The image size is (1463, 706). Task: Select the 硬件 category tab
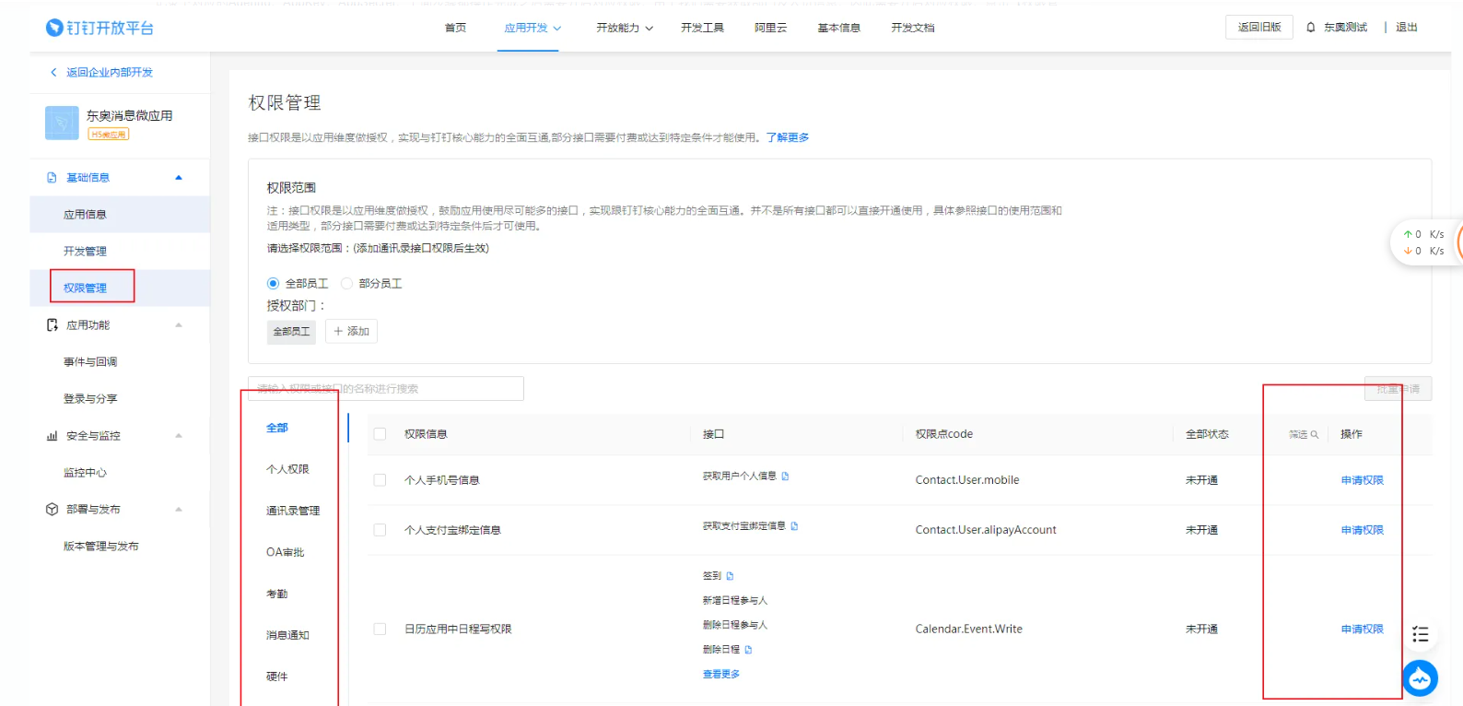pyautogui.click(x=277, y=677)
